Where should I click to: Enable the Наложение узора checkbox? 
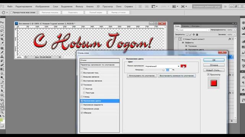[x=82, y=109]
